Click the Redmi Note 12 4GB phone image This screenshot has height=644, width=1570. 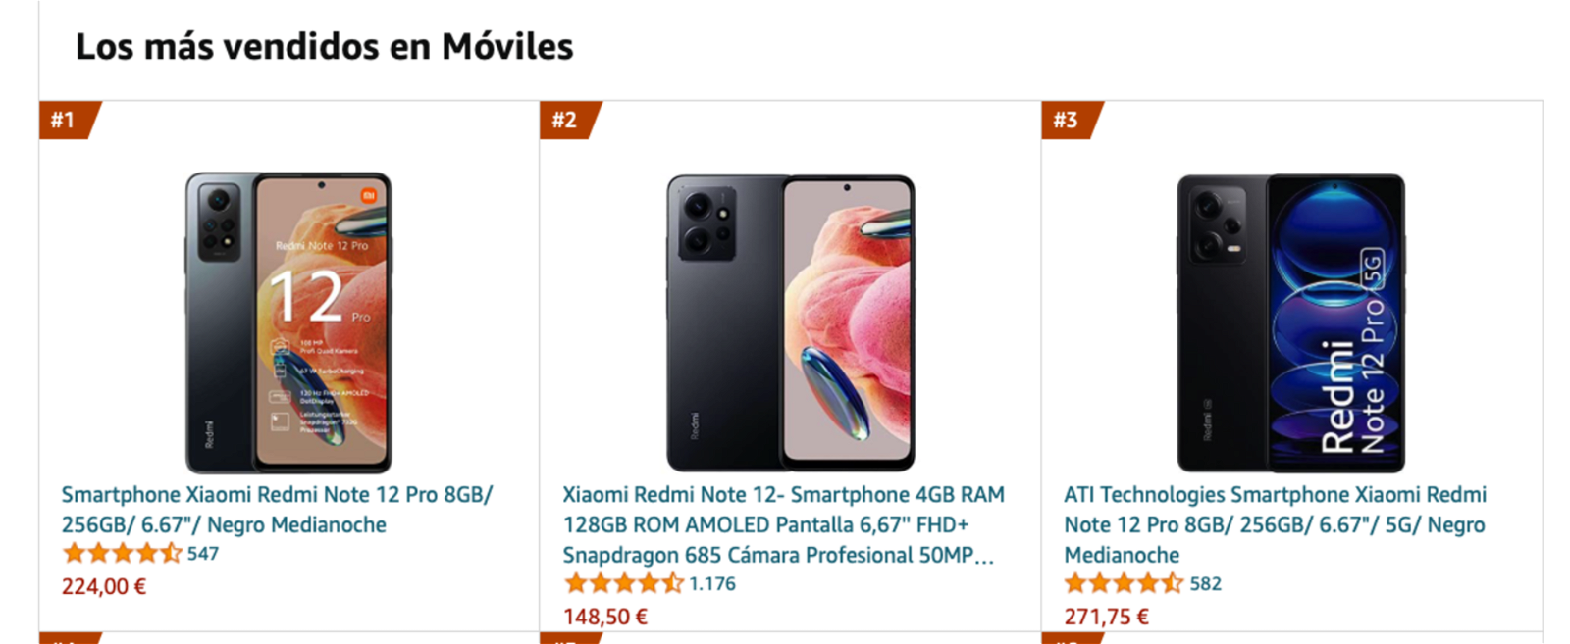tap(791, 322)
